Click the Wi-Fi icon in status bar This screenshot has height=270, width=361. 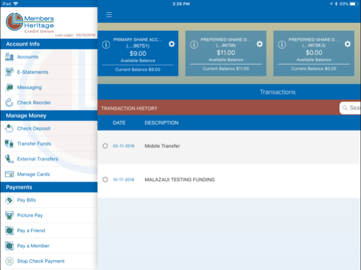point(16,3)
